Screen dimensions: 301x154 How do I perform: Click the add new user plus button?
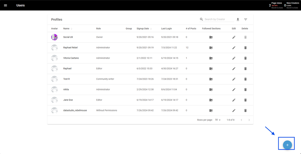[x=287, y=145]
